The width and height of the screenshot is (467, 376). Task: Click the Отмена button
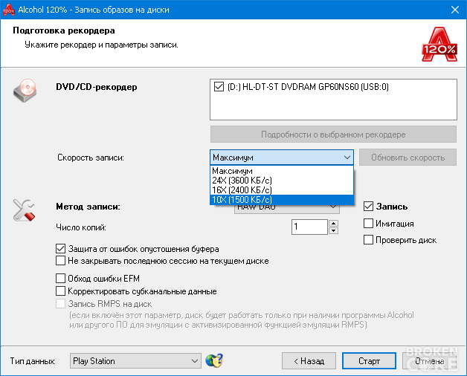(x=429, y=361)
